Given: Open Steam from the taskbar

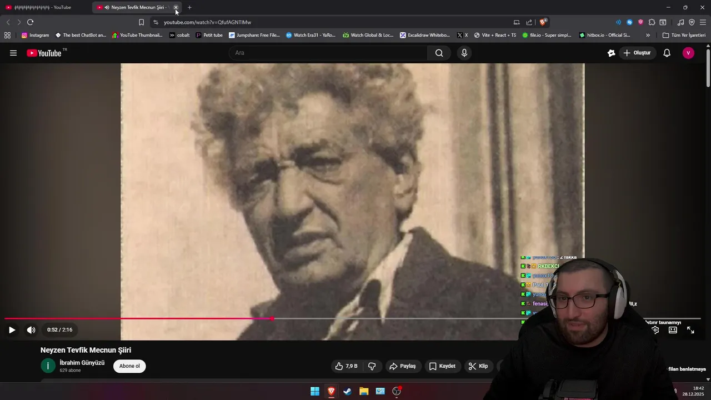Looking at the screenshot, I should [x=347, y=391].
